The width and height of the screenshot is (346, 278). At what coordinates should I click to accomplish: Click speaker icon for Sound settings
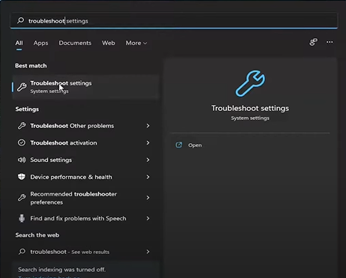22,160
